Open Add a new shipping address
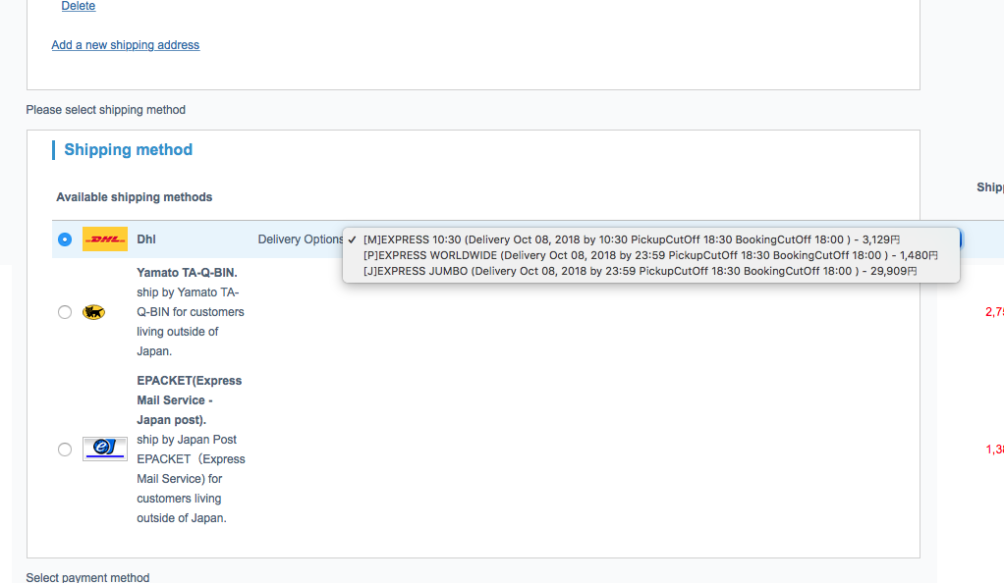The image size is (1004, 583). (126, 45)
